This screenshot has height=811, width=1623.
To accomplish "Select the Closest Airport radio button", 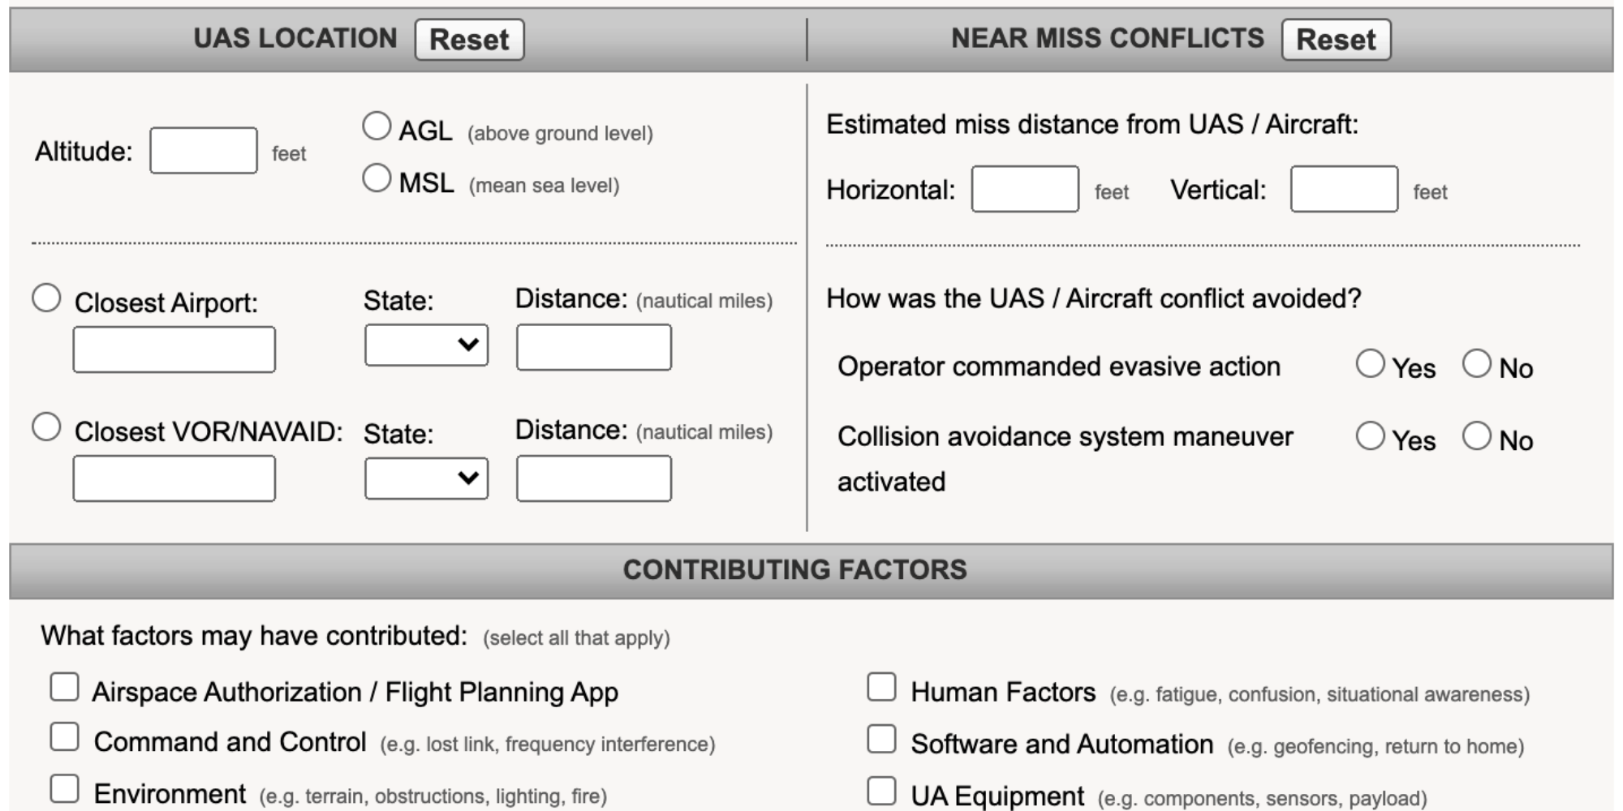I will [45, 298].
